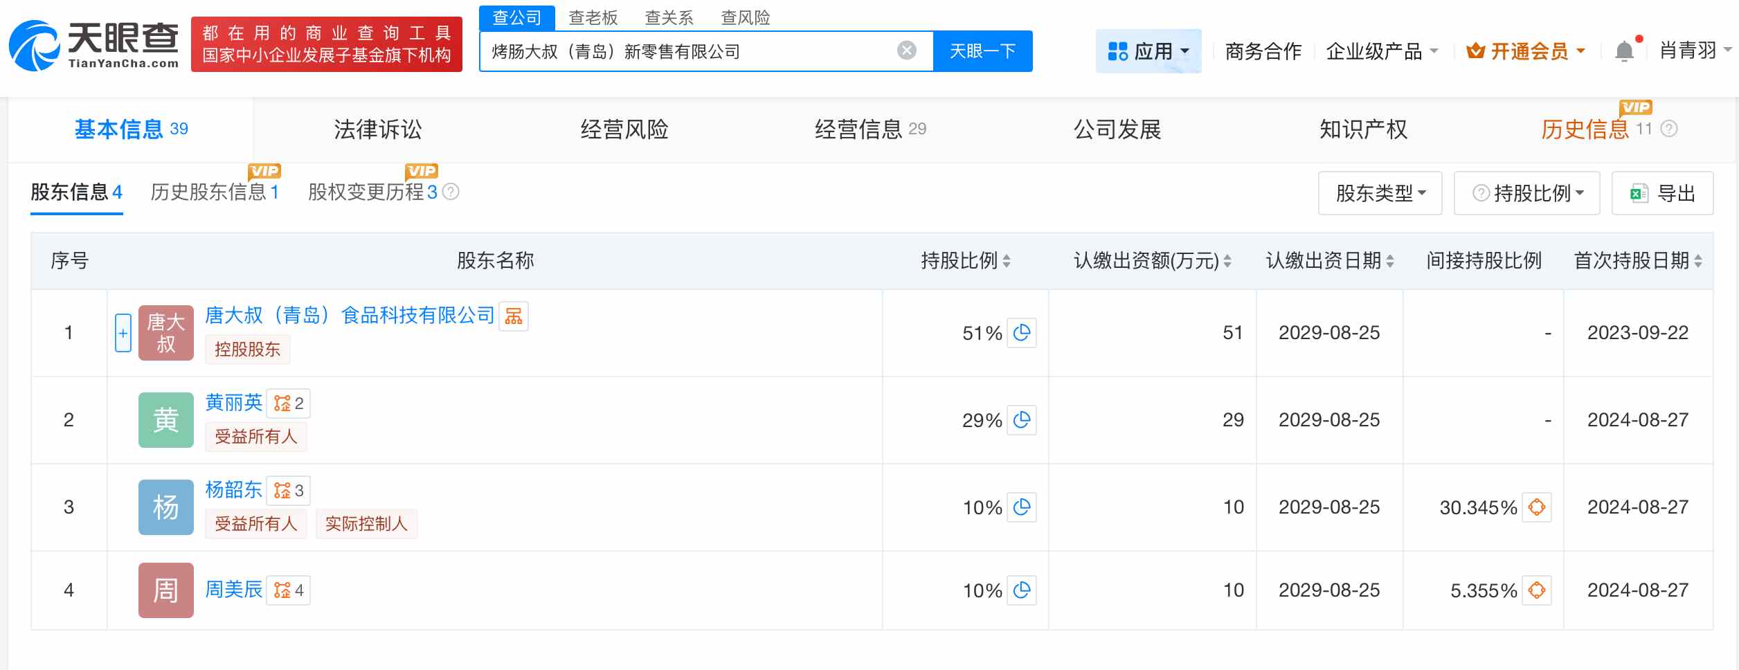Screen dimensions: 1739x670
Task: Click the relationship graph icon next to 周美辰
Action: (282, 590)
